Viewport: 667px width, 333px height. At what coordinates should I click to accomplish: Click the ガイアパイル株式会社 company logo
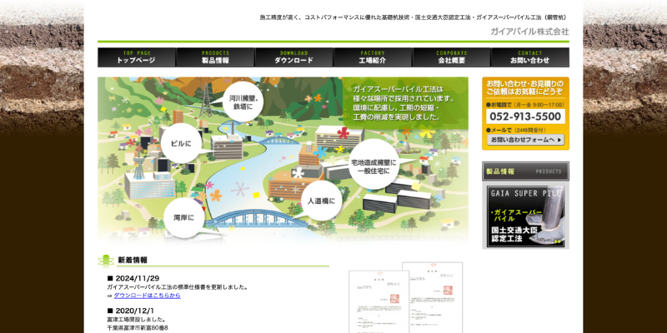(540, 32)
